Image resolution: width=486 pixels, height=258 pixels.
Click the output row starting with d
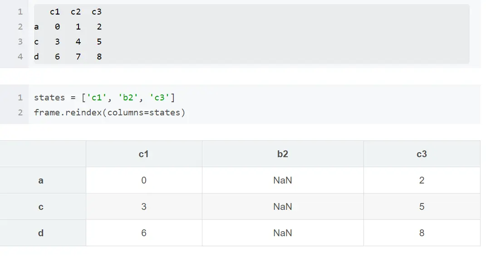click(x=68, y=57)
